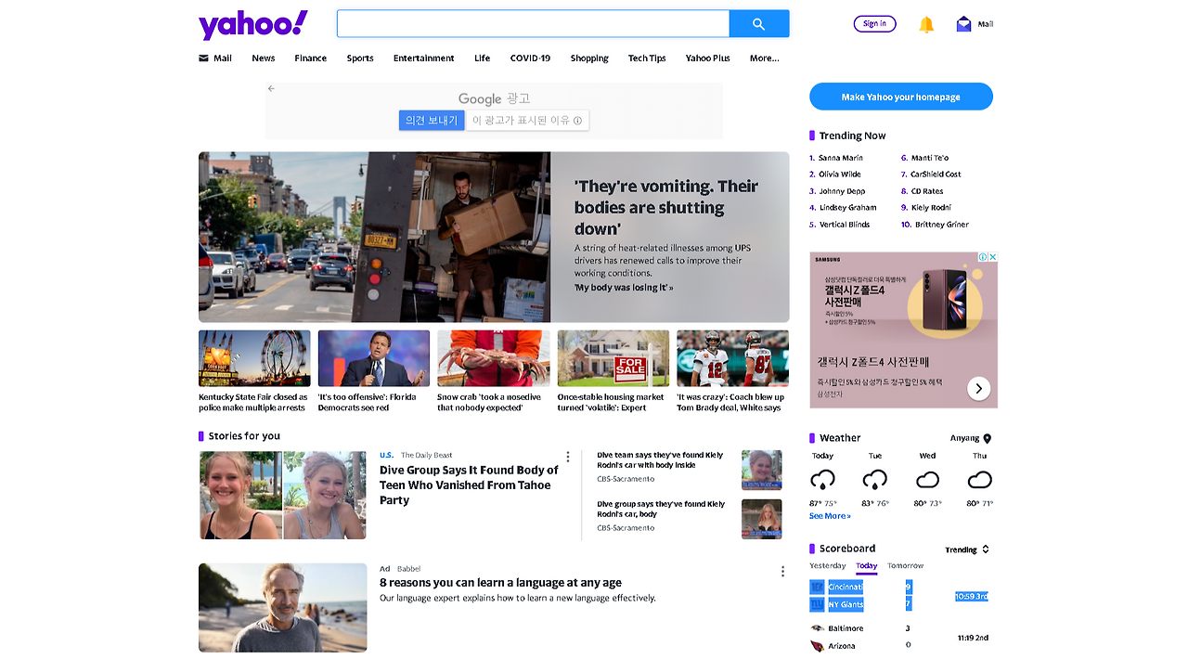
Task: Click the Yahoo logo
Action: tap(252, 24)
